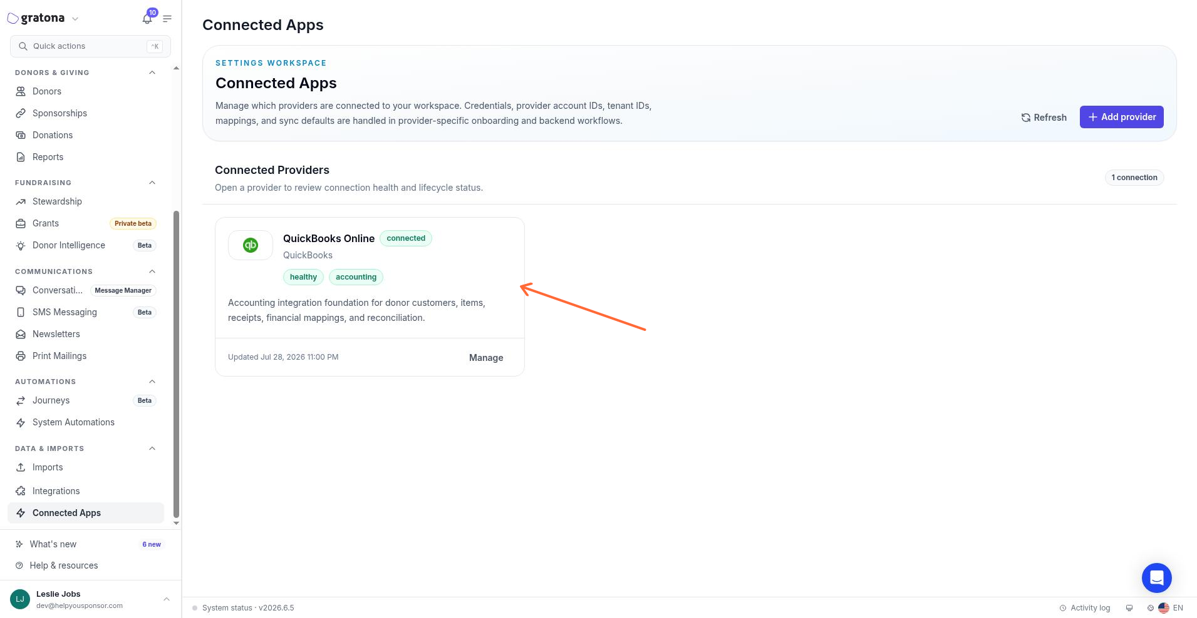Click the Stewardship trend icon

click(x=21, y=201)
